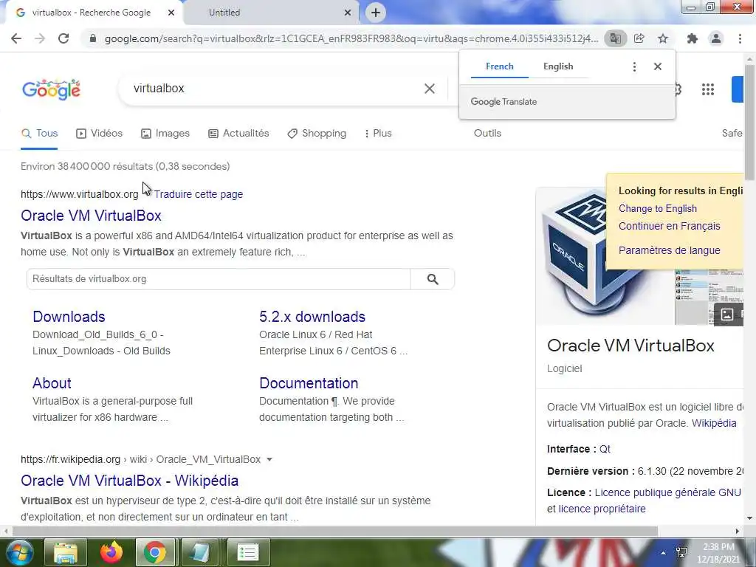
Task: Open the Actualités search tab
Action: [x=238, y=134]
